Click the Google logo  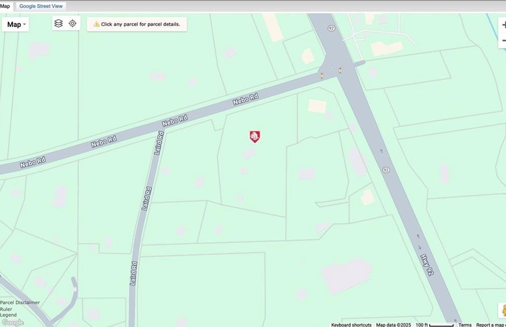click(12, 322)
